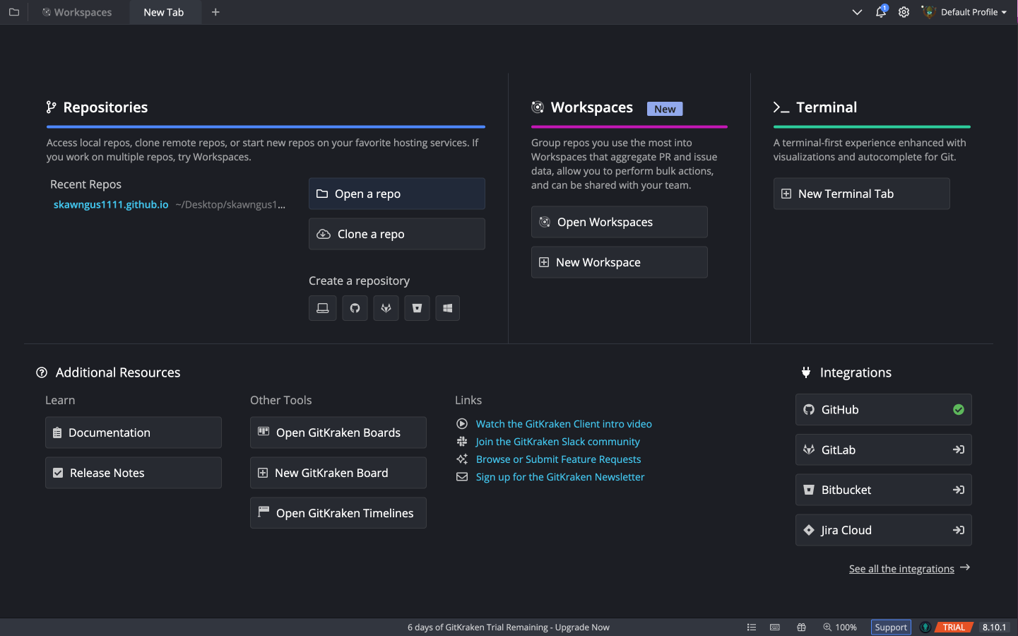Open the Default Profile dropdown
This screenshot has height=636, width=1018.
point(964,12)
